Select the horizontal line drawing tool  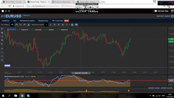tap(2, 48)
